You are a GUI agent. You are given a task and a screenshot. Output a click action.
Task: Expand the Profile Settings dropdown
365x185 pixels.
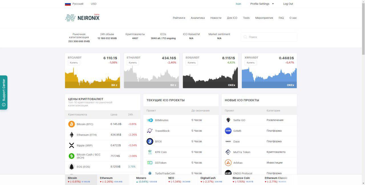[262, 4]
